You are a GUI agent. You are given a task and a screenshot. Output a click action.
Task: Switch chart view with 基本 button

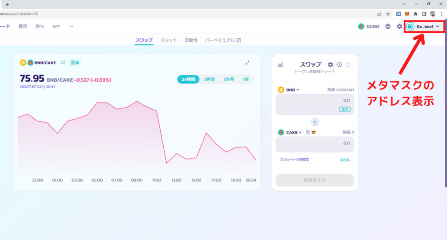pyautogui.click(x=75, y=62)
